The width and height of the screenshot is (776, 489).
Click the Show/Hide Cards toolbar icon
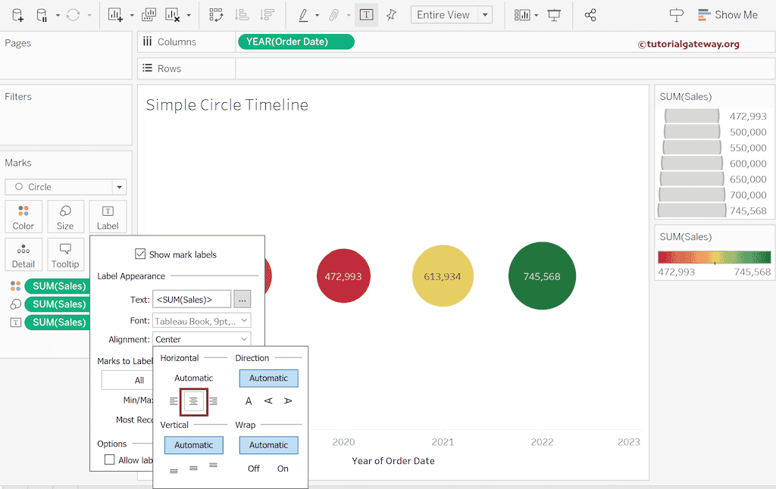point(522,15)
